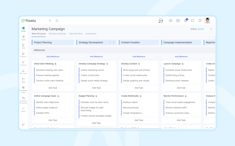Open the help question mark icon
This screenshot has width=235, height=146.
(x=200, y=21)
